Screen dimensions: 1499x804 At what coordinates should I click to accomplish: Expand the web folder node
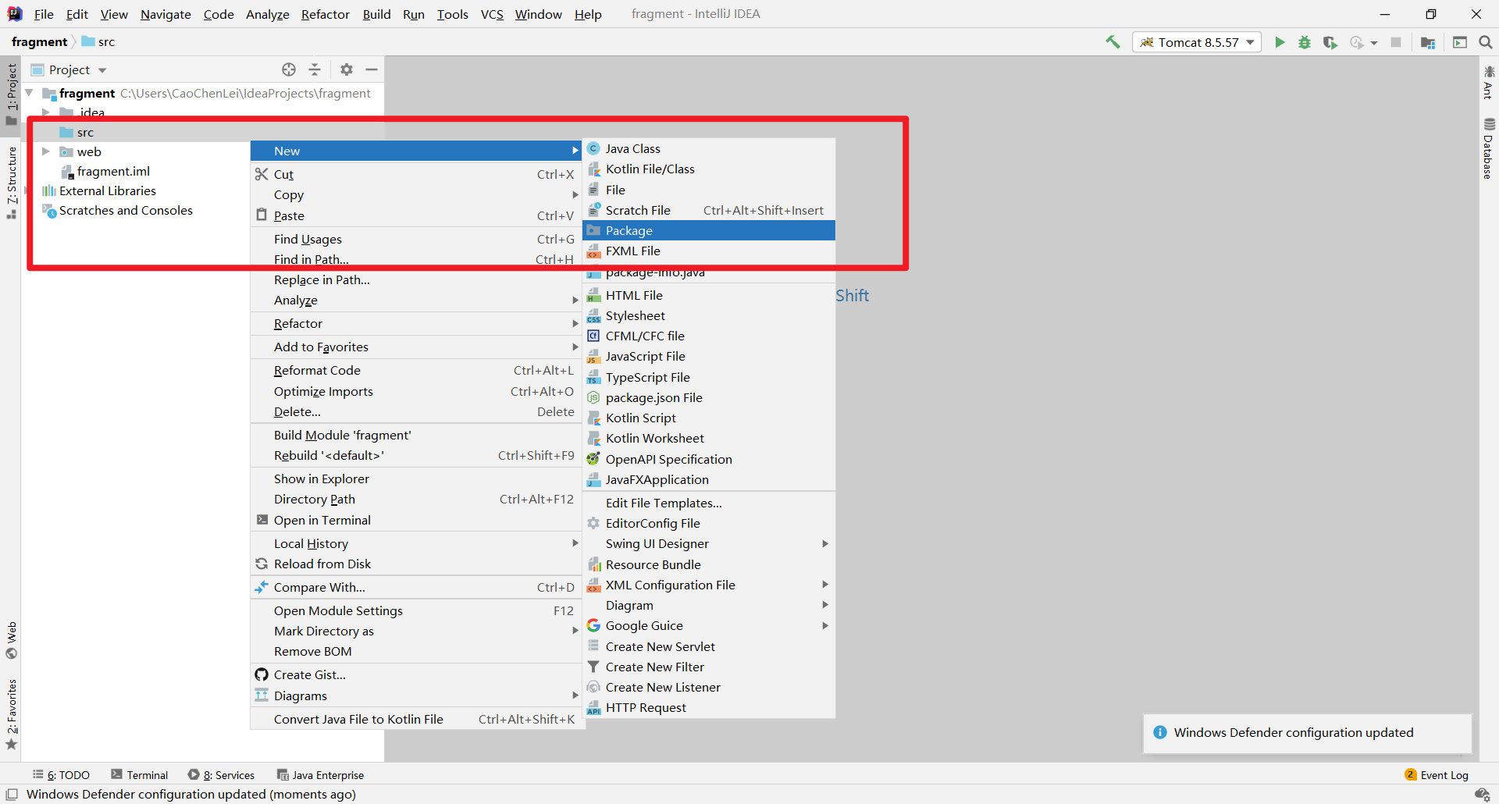coord(45,151)
